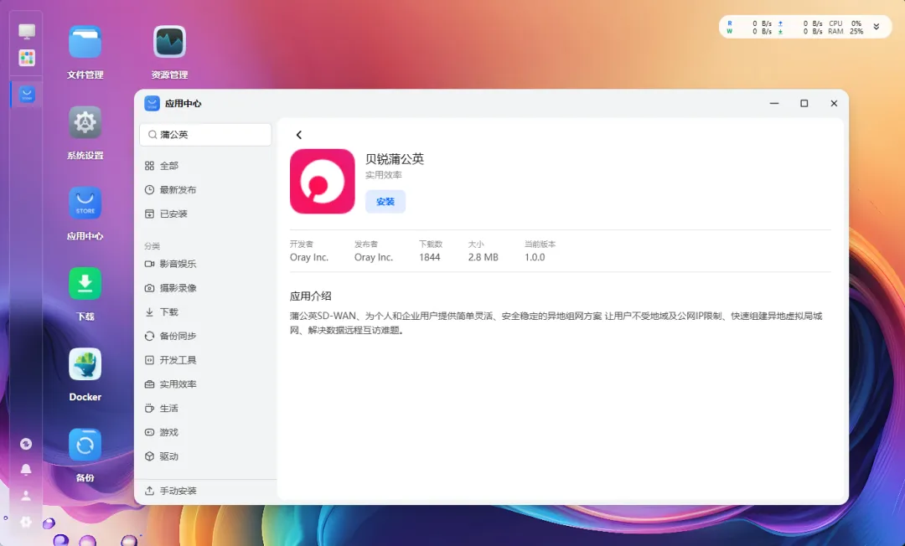Image resolution: width=905 pixels, height=546 pixels.
Task: Expand the system monitor widget chevron
Action: (x=877, y=27)
